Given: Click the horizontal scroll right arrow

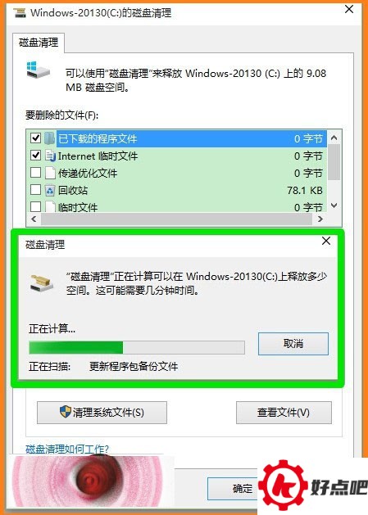Looking at the screenshot, I should pyautogui.click(x=320, y=219).
